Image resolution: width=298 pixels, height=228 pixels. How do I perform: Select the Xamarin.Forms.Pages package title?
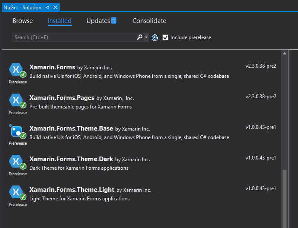pos(62,98)
